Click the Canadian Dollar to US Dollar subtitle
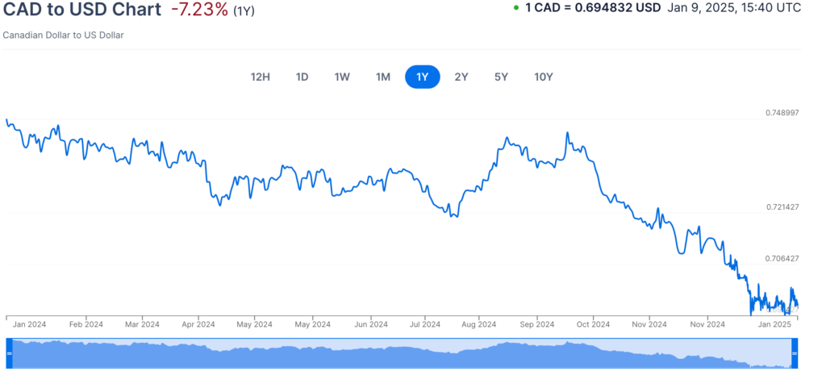The width and height of the screenshot is (826, 380). click(x=64, y=35)
